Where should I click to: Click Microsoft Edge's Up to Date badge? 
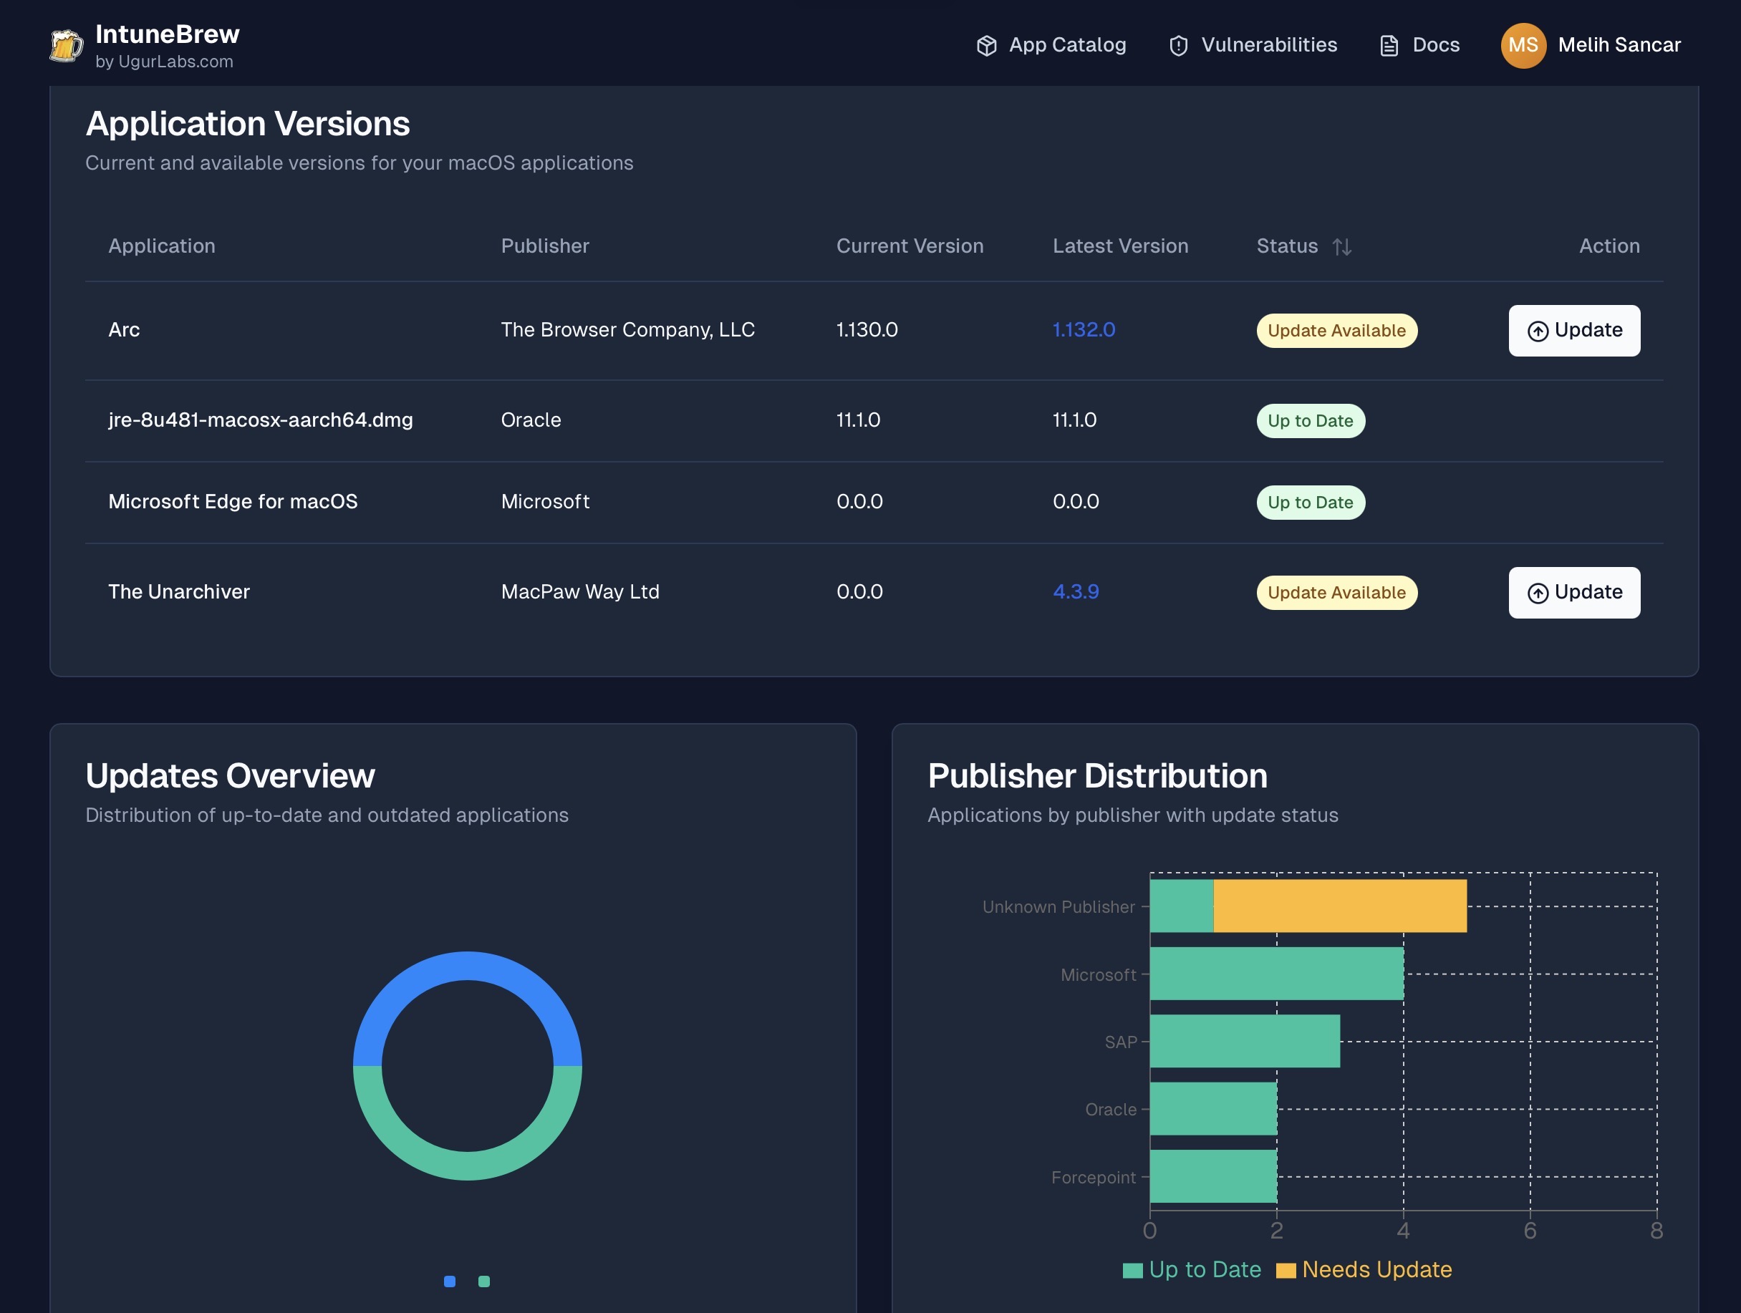(1311, 503)
